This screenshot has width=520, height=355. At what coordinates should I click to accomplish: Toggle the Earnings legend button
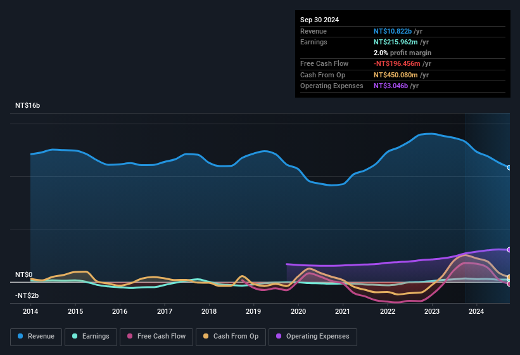point(91,337)
